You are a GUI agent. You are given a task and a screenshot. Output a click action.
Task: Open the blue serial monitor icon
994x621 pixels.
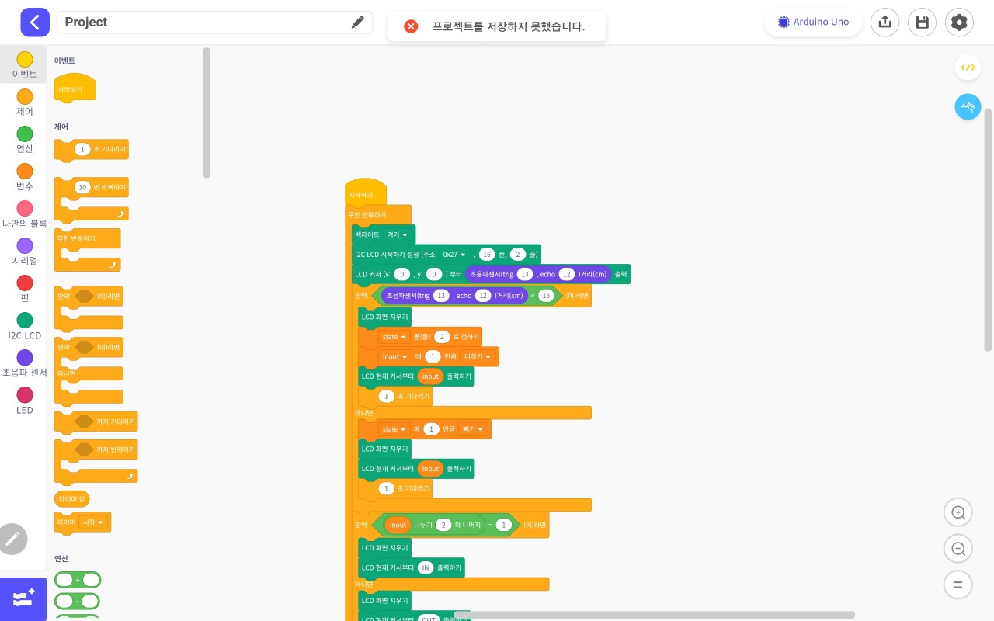pyautogui.click(x=968, y=106)
